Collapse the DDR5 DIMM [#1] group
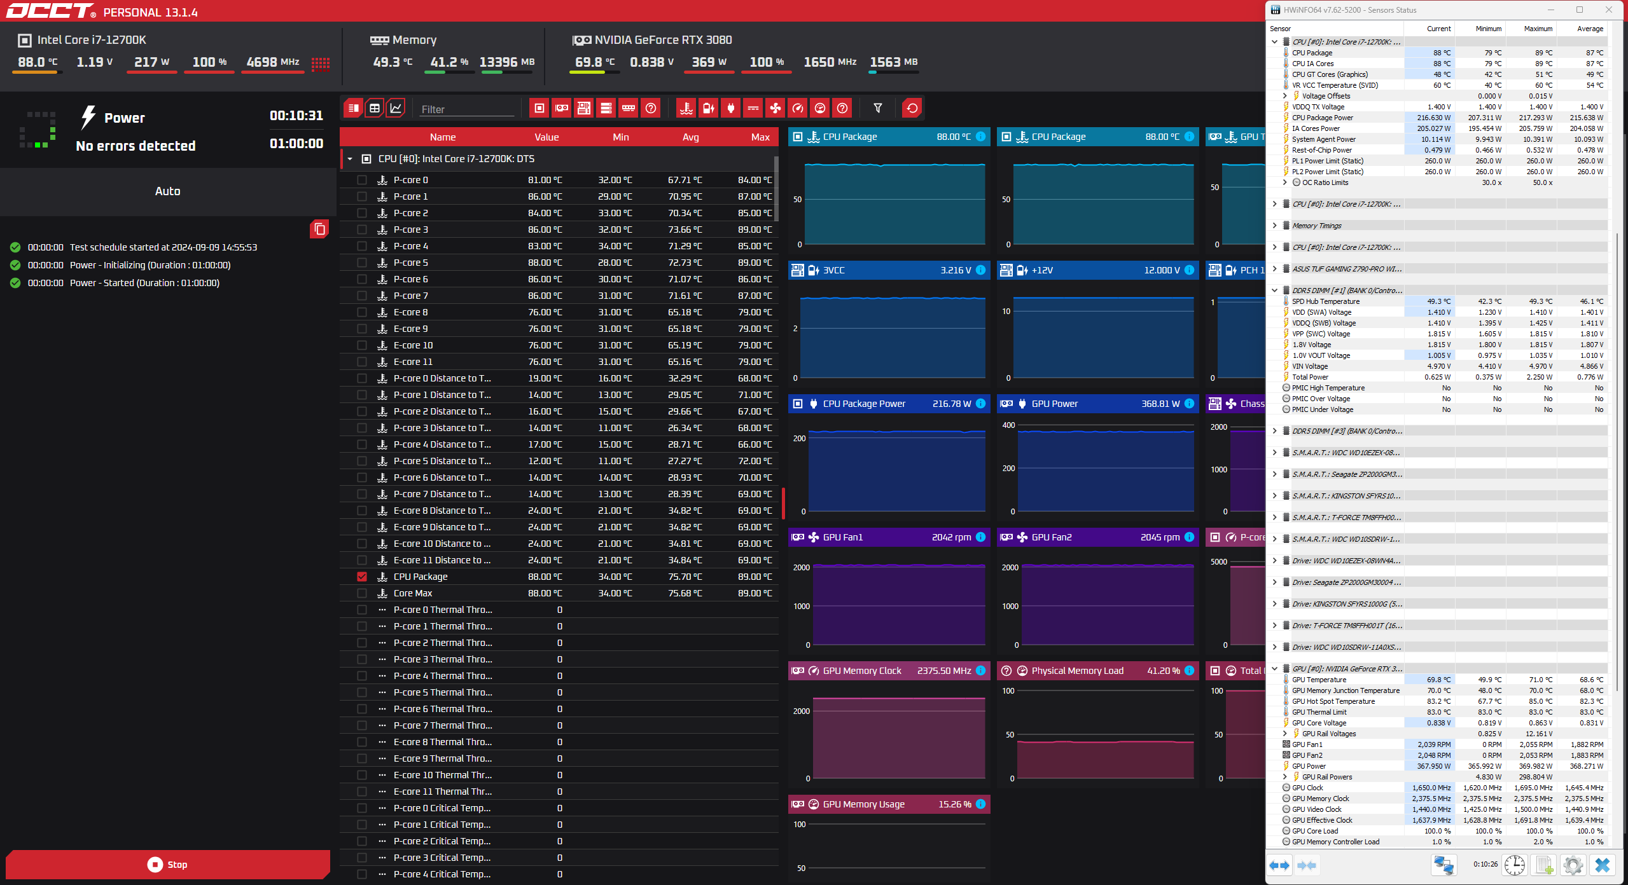The image size is (1628, 885). click(1274, 291)
